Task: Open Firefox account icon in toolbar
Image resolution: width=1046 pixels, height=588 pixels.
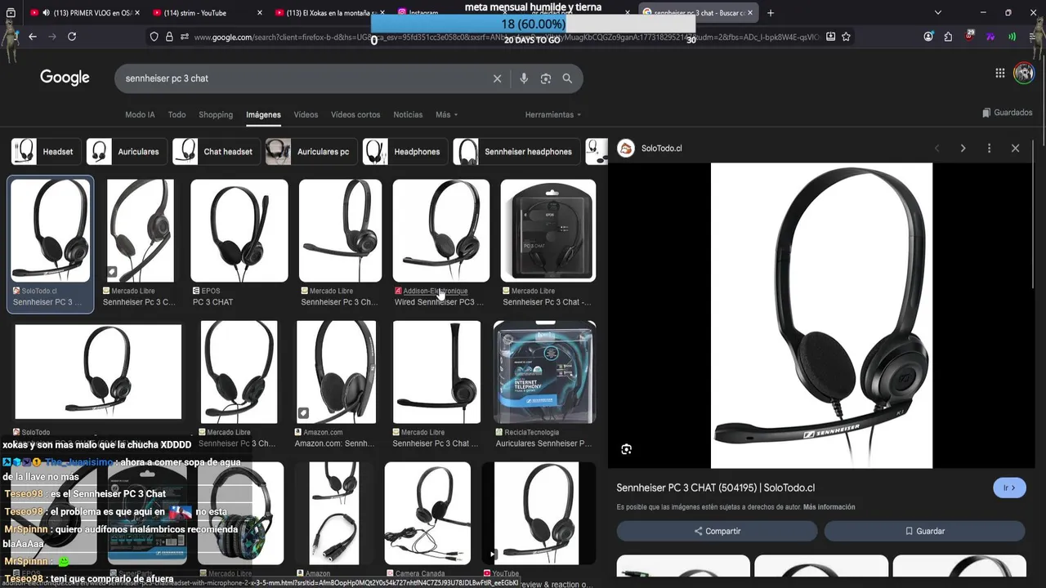Action: [x=928, y=37]
